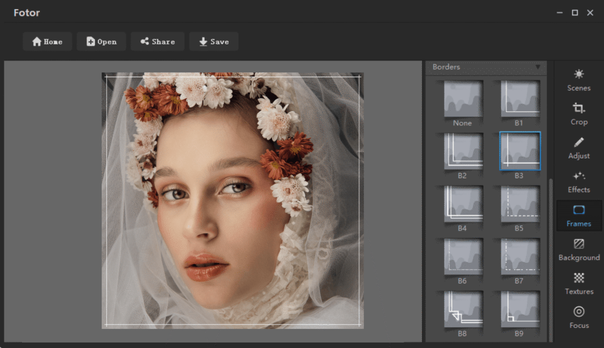Open a new image file
604x348 pixels.
[101, 41]
